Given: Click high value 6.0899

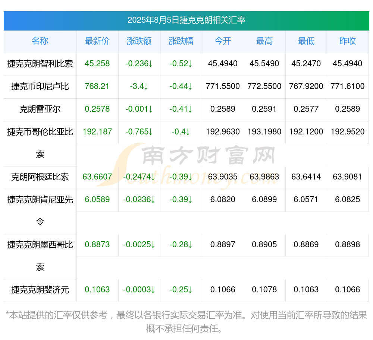Looking at the screenshot, I should tap(264, 200).
